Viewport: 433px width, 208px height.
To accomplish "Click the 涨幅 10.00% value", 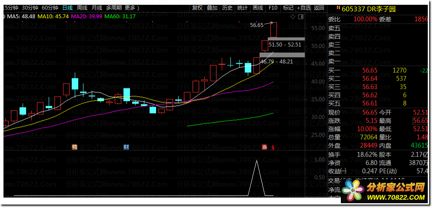I will (367, 129).
